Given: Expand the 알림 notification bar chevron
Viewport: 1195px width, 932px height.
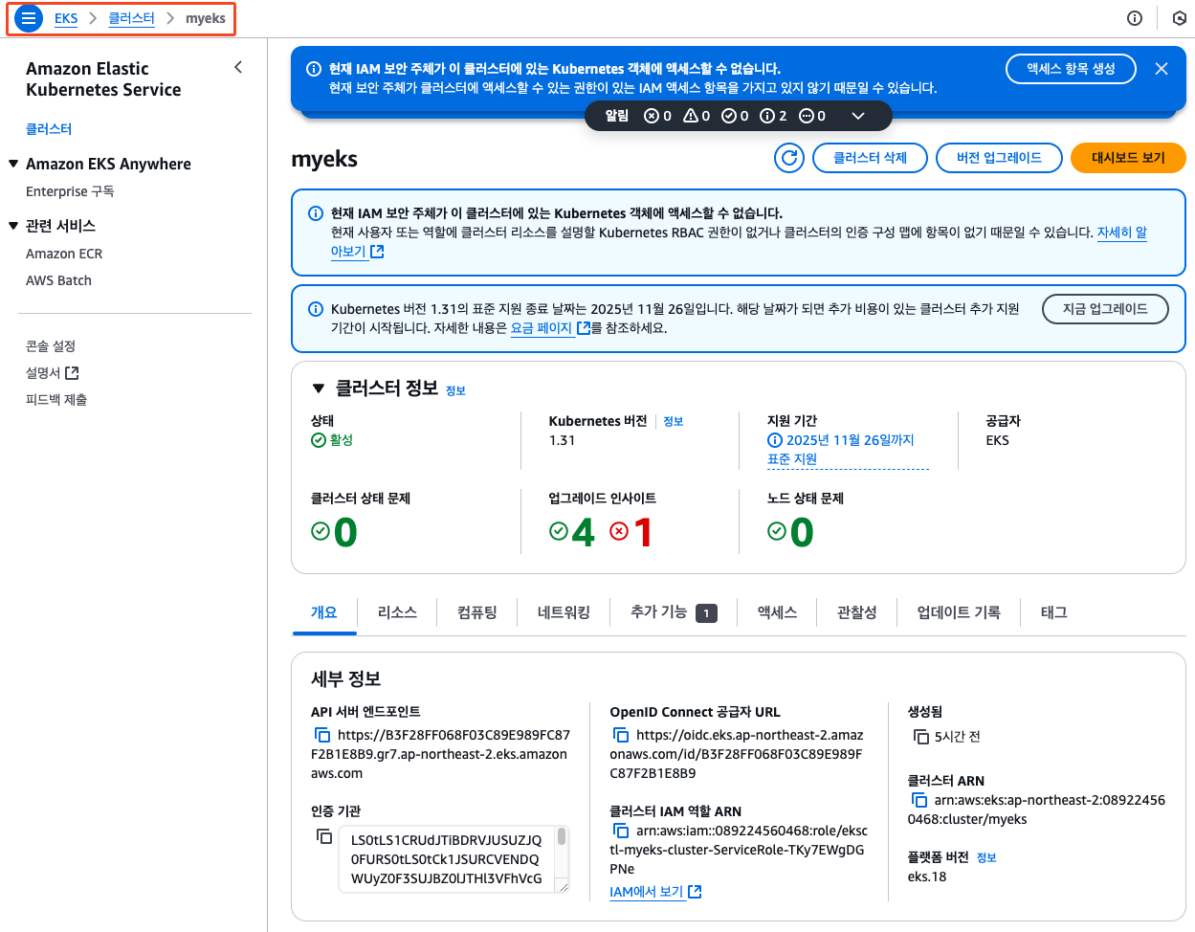Looking at the screenshot, I should click(858, 116).
